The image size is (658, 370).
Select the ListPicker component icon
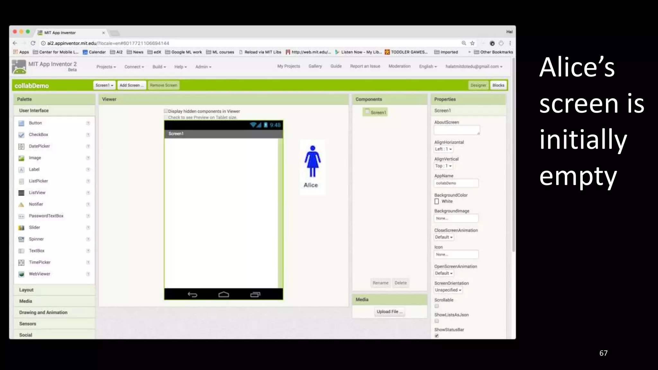pos(21,181)
